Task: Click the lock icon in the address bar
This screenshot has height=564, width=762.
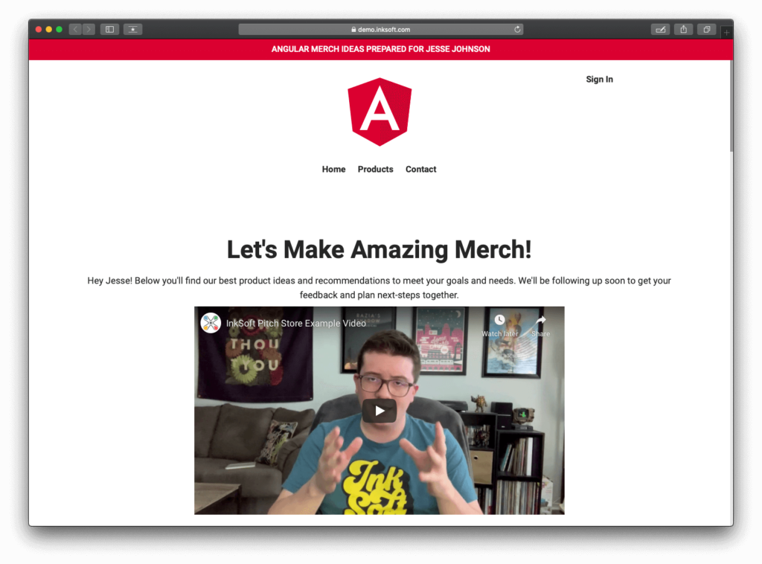Action: point(353,30)
